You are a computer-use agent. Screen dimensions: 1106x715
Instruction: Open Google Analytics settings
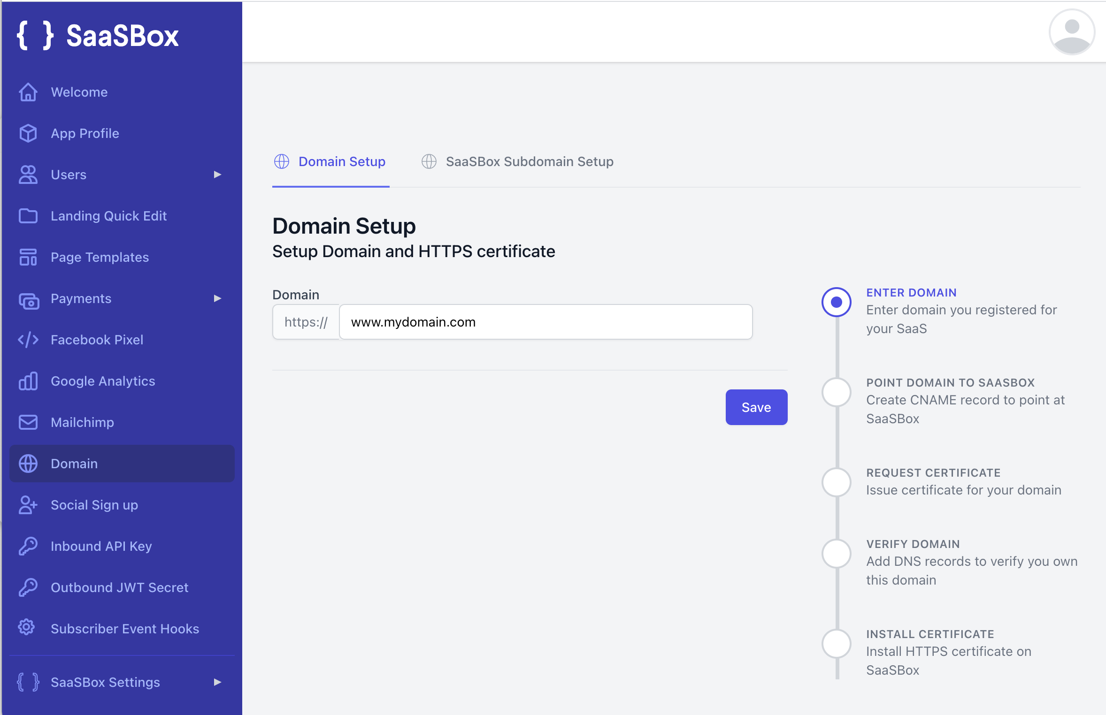point(122,381)
